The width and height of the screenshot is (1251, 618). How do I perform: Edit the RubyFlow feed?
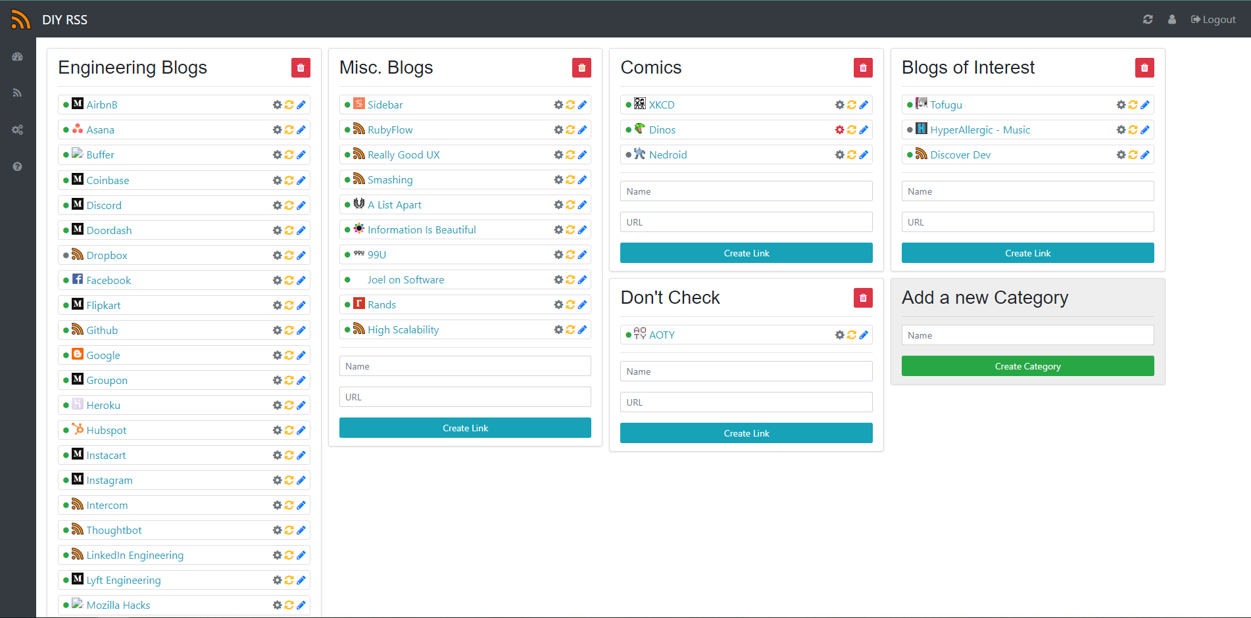coord(582,130)
